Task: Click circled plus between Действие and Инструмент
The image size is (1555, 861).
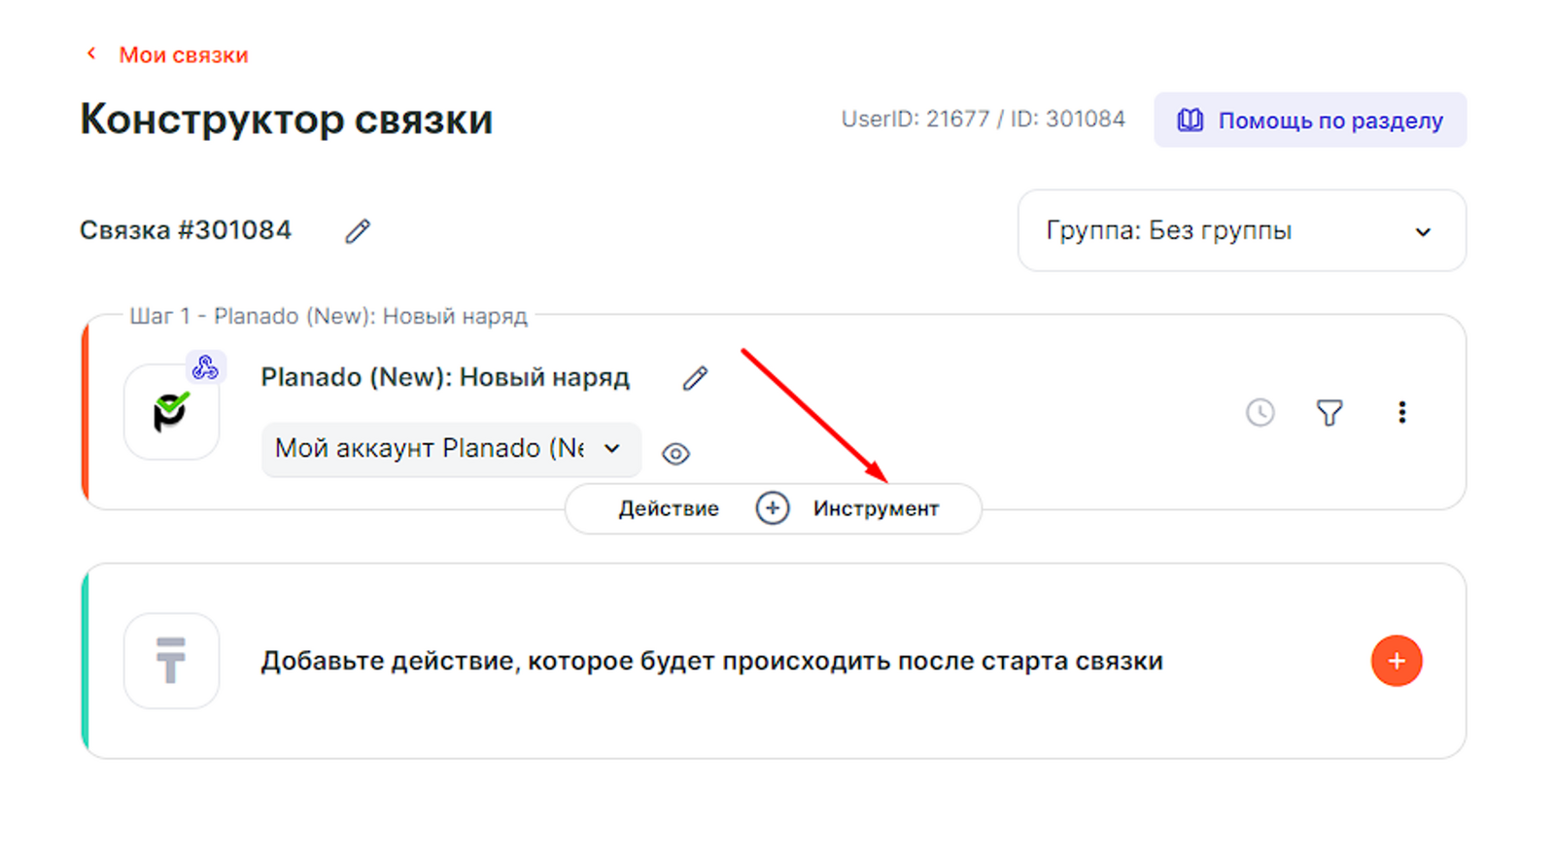Action: [x=773, y=508]
